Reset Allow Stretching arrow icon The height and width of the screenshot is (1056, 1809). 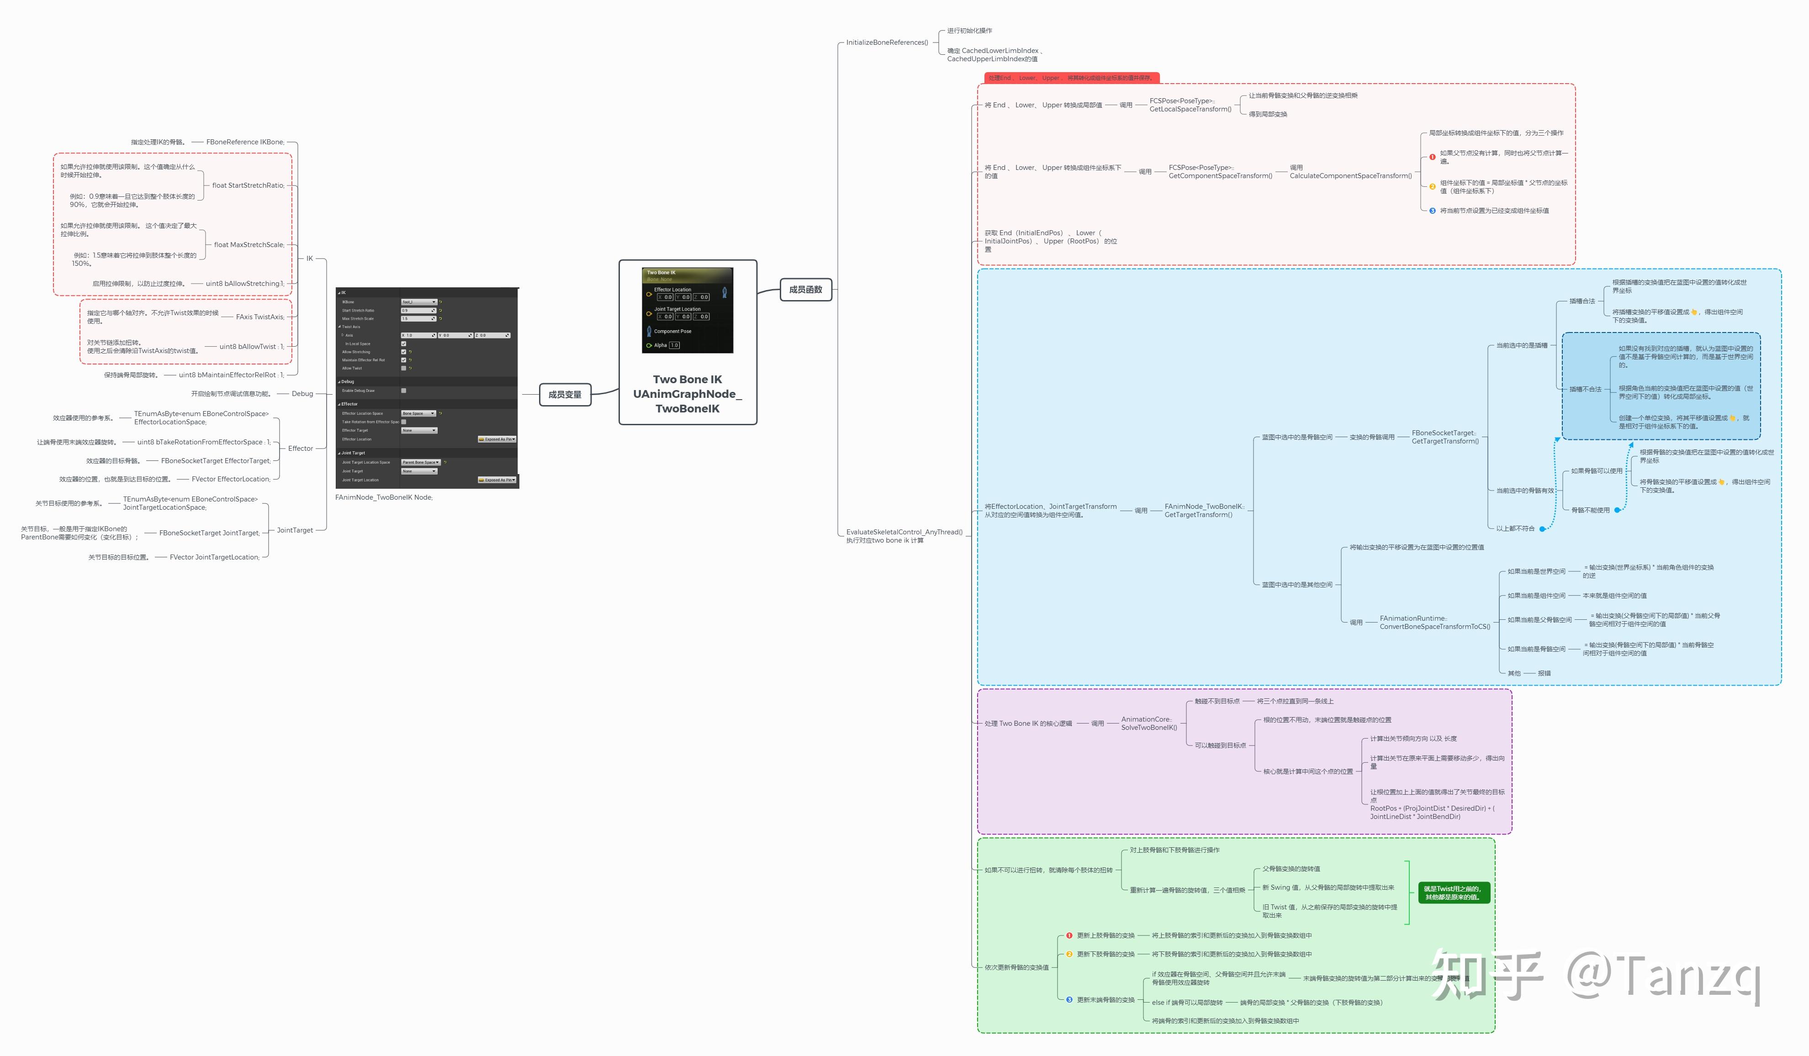pos(411,353)
